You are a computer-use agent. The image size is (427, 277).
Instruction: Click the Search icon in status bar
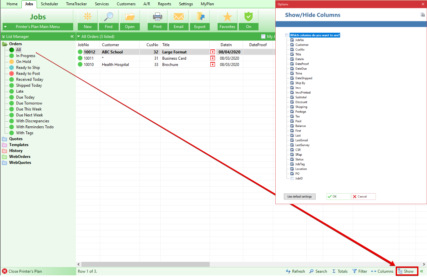pyautogui.click(x=312, y=271)
